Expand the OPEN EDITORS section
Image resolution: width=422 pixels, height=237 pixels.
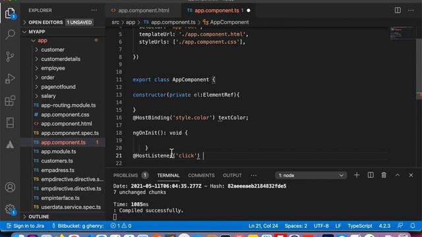(x=63, y=22)
